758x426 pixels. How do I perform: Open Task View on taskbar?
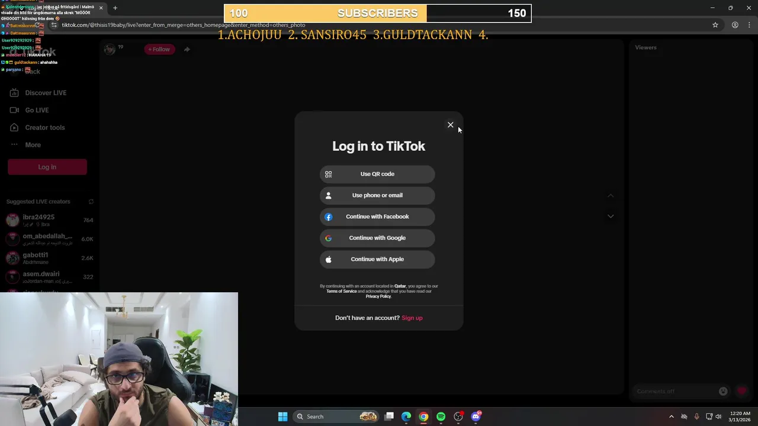[x=389, y=417]
